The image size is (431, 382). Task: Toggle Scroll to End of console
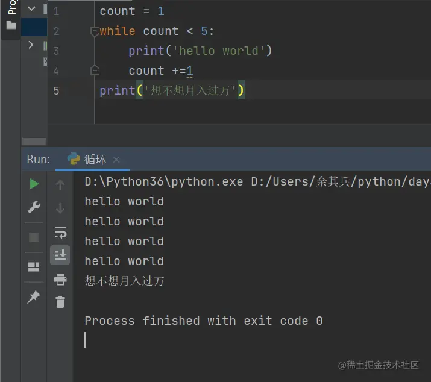[60, 255]
